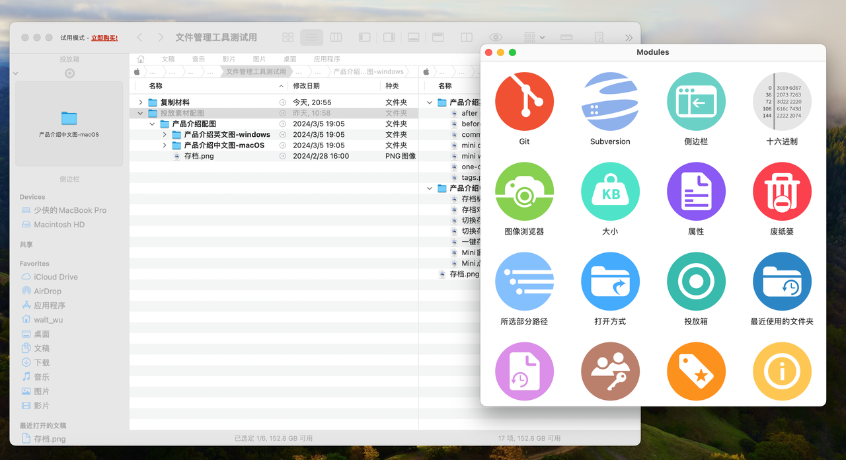Open the 属性 module icon

pyautogui.click(x=696, y=192)
